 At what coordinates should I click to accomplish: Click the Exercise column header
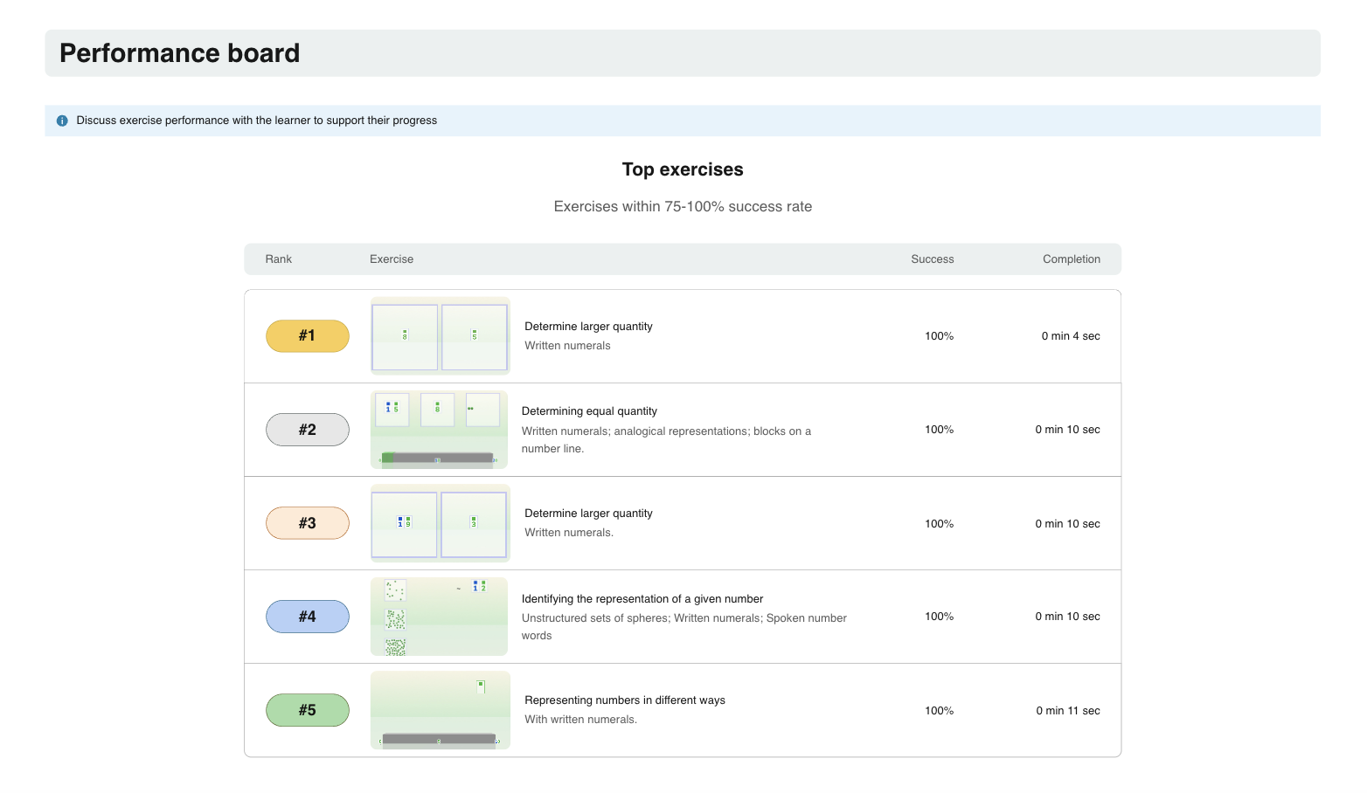tap(392, 259)
